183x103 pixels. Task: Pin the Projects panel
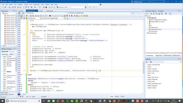click(179, 11)
